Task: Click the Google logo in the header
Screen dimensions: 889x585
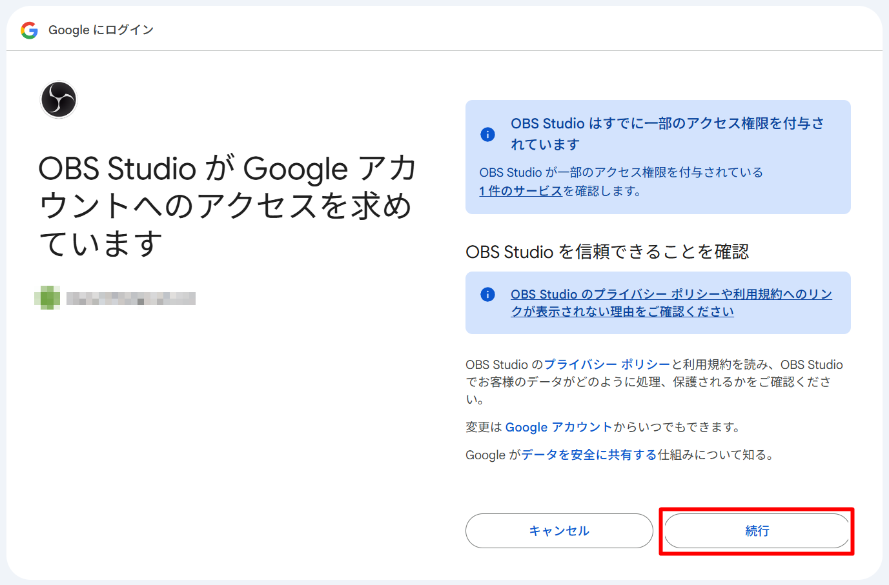Action: 29,30
